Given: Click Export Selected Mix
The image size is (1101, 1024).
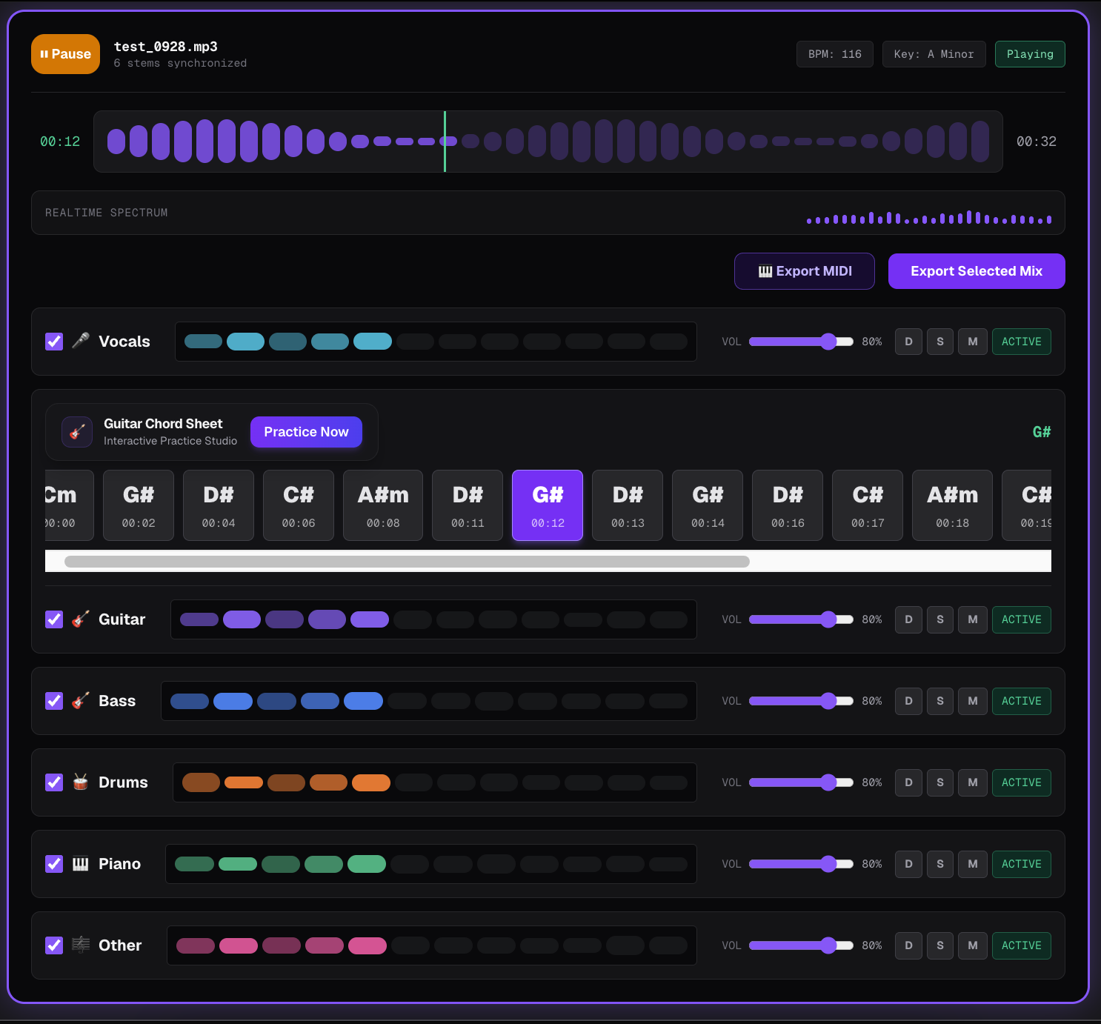Looking at the screenshot, I should click(x=977, y=271).
